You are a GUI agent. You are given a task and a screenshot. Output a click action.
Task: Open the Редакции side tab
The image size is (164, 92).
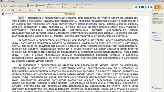(x=157, y=19)
